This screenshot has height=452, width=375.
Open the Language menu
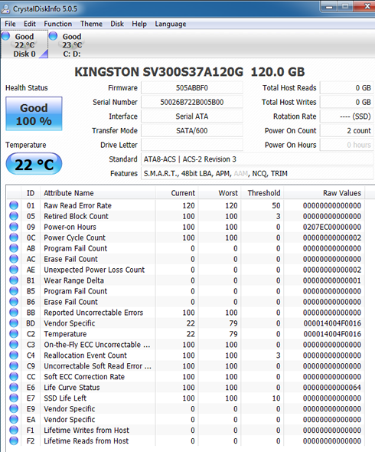(x=171, y=24)
